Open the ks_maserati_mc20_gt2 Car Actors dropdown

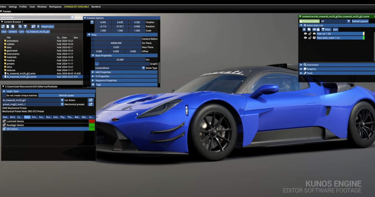[x=62, y=100]
